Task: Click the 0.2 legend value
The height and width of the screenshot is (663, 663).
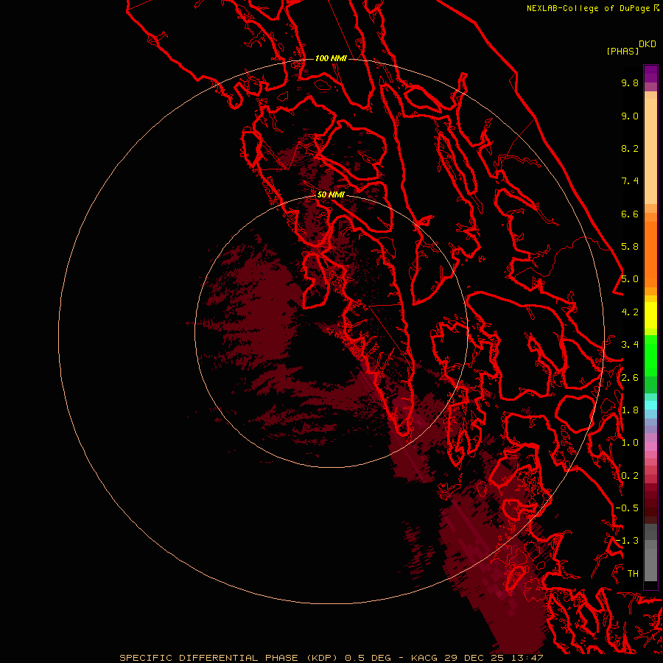Action: 630,476
